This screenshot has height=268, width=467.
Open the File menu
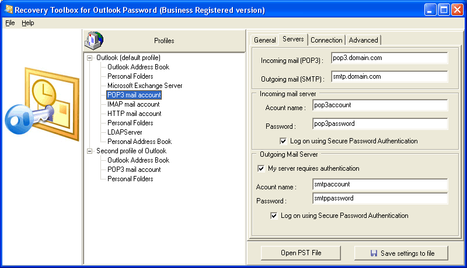click(x=10, y=23)
